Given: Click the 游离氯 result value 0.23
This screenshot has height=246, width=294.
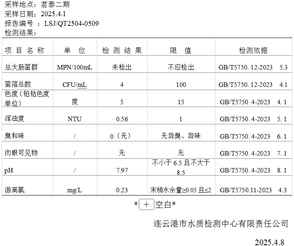Looking at the screenshot, I should [x=122, y=190].
